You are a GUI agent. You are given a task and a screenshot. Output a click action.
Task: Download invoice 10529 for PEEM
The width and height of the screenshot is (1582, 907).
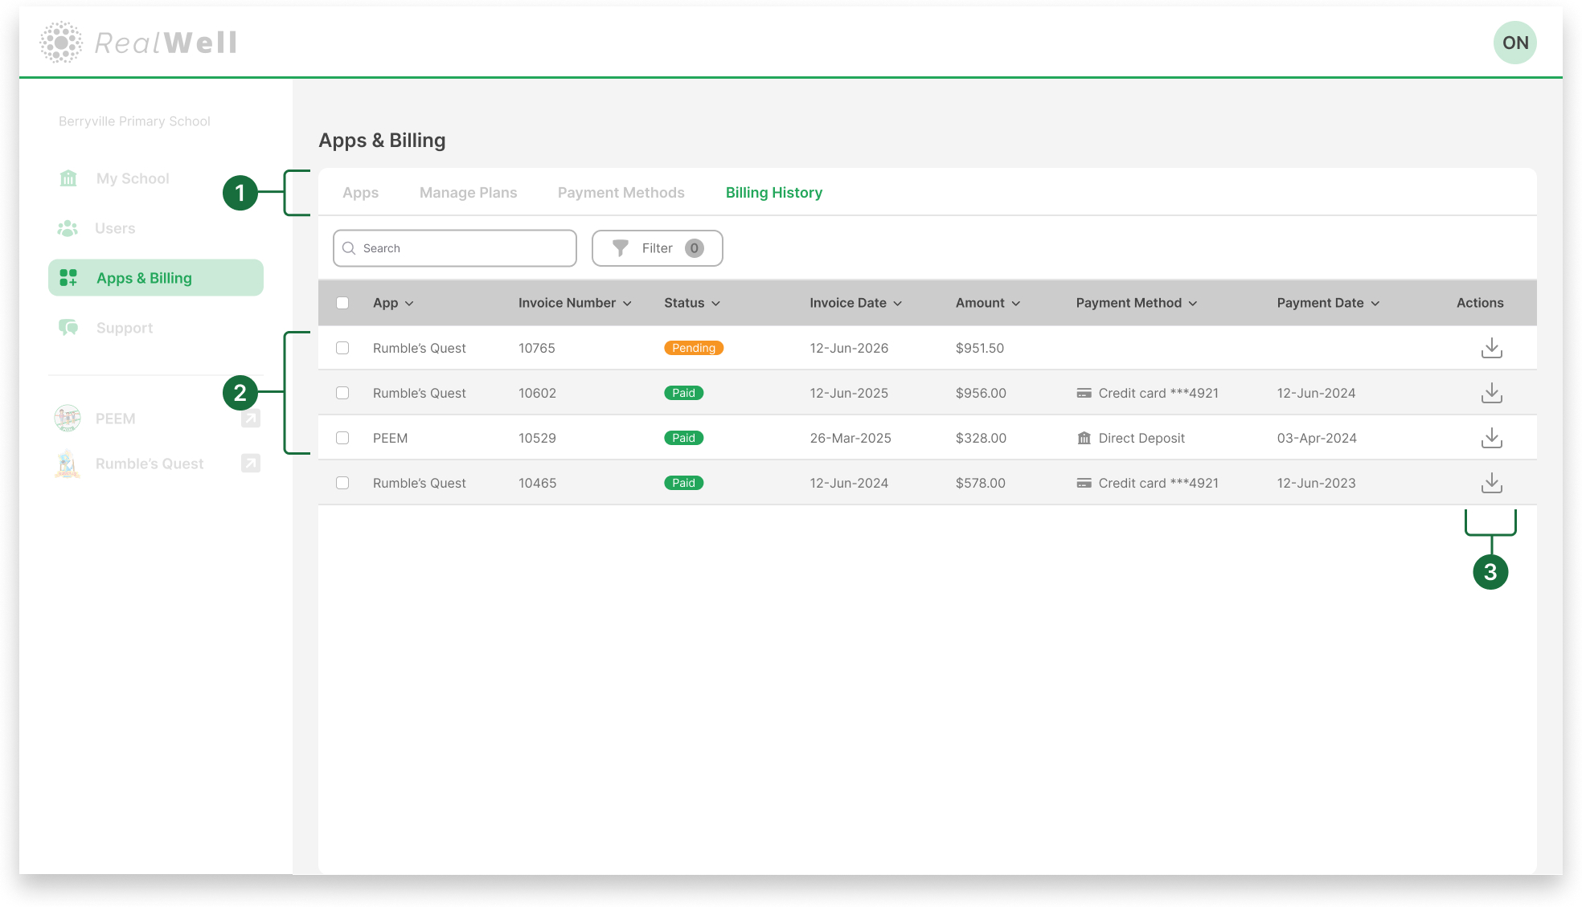(x=1492, y=438)
